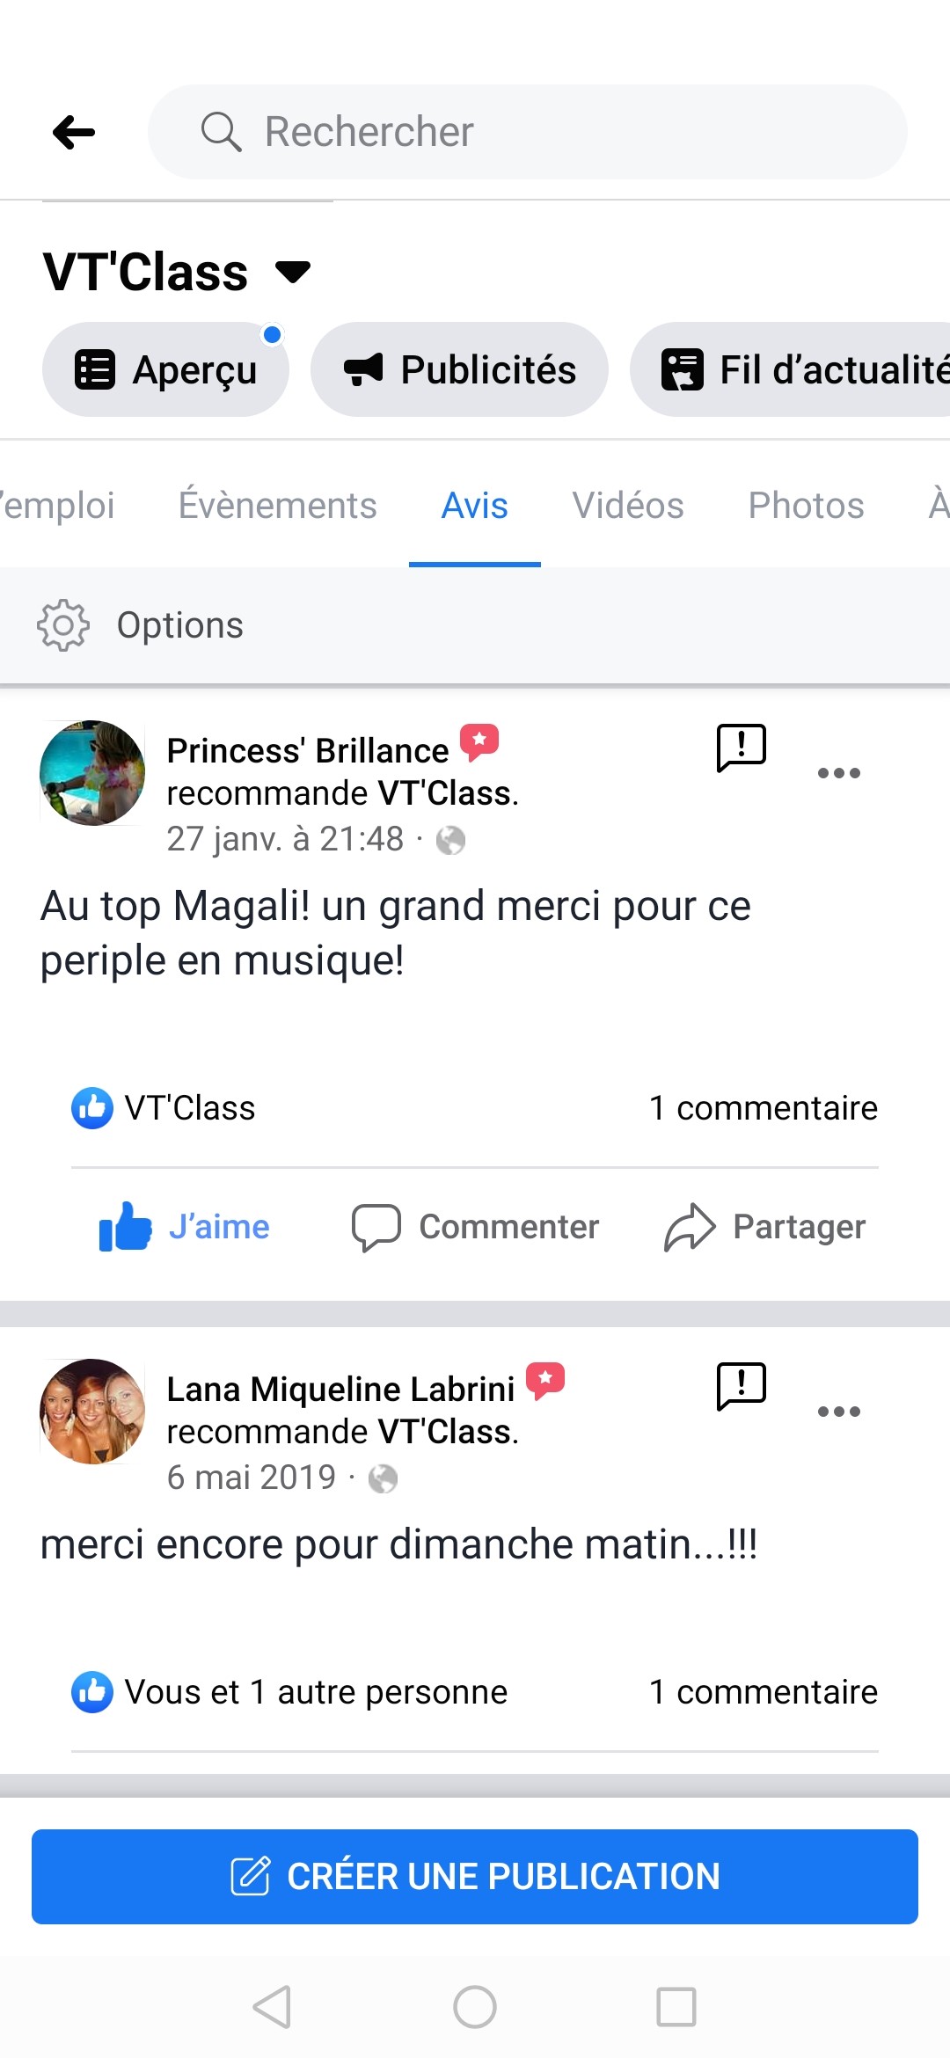
Task: Select the Photos tab
Action: [x=806, y=506]
